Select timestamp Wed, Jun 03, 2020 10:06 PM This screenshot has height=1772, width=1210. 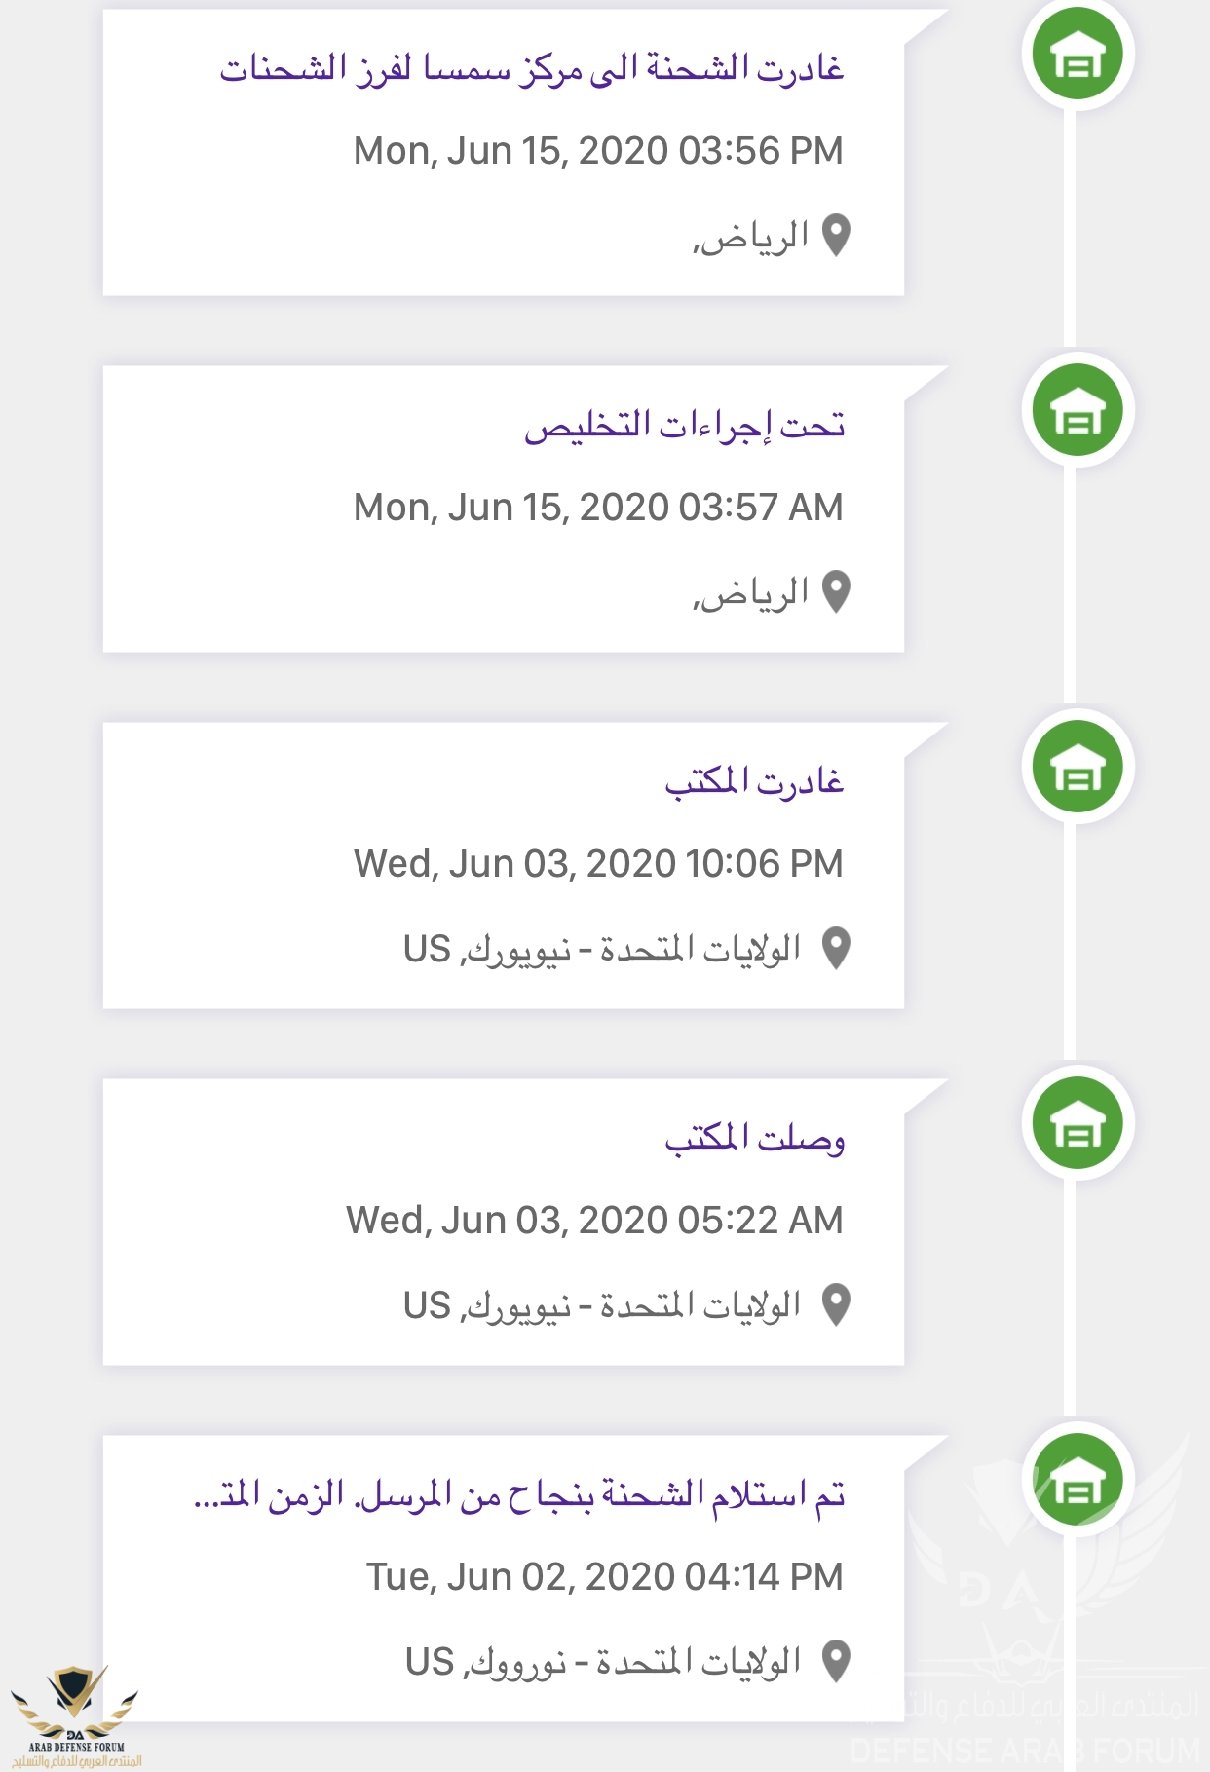[598, 864]
